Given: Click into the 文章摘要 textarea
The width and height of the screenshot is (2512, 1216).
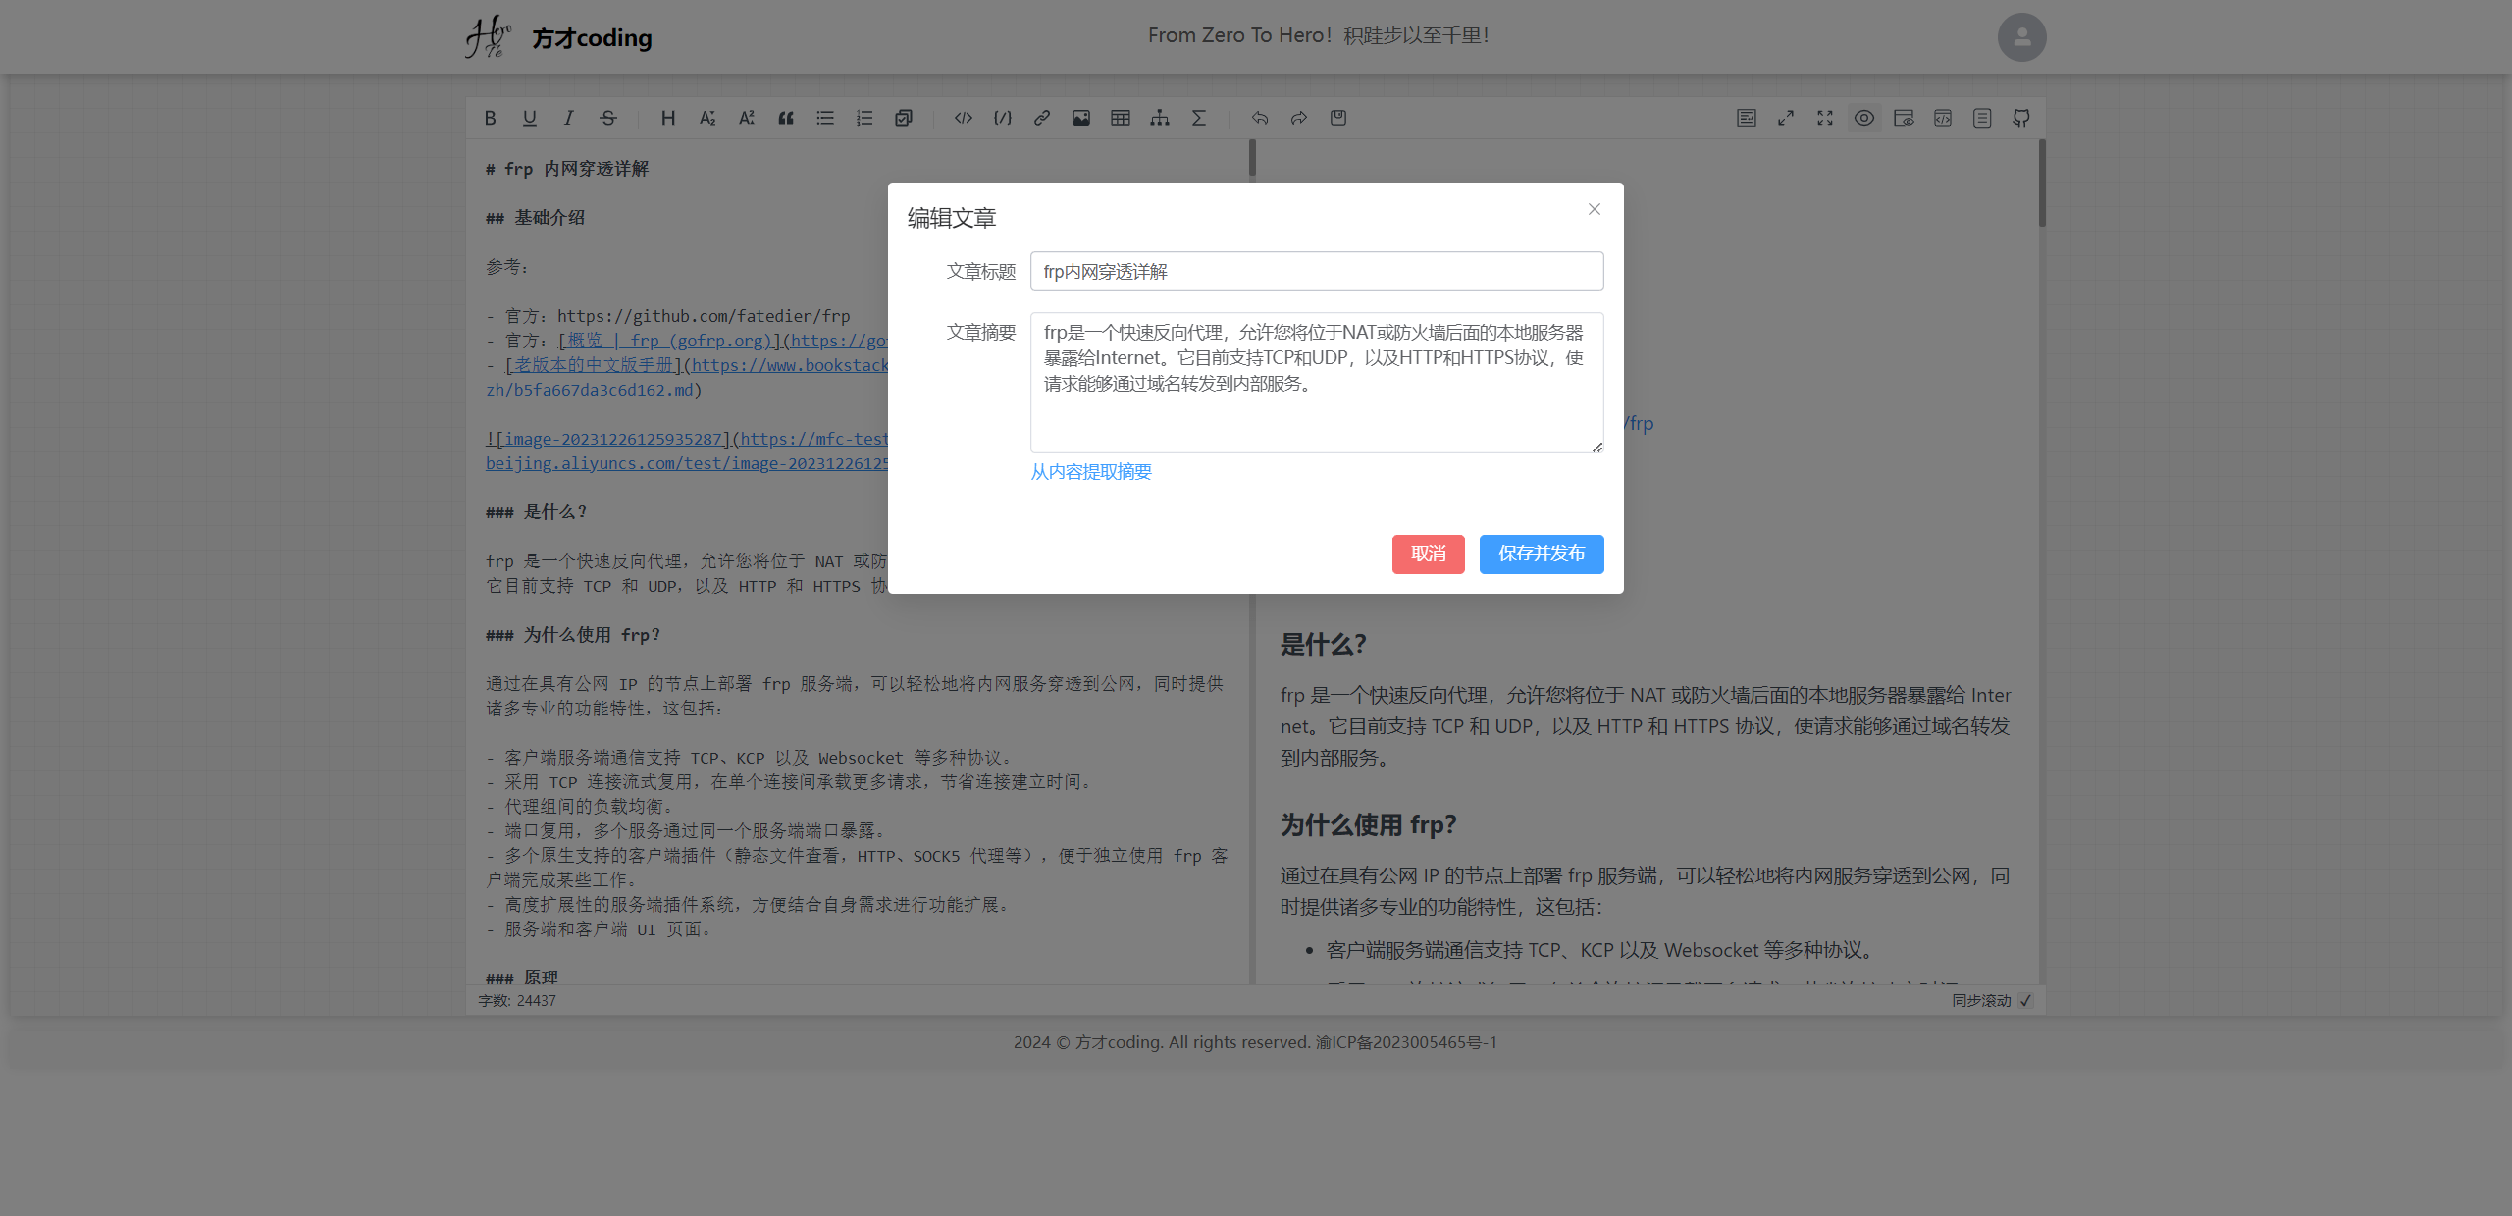Looking at the screenshot, I should click(1317, 383).
